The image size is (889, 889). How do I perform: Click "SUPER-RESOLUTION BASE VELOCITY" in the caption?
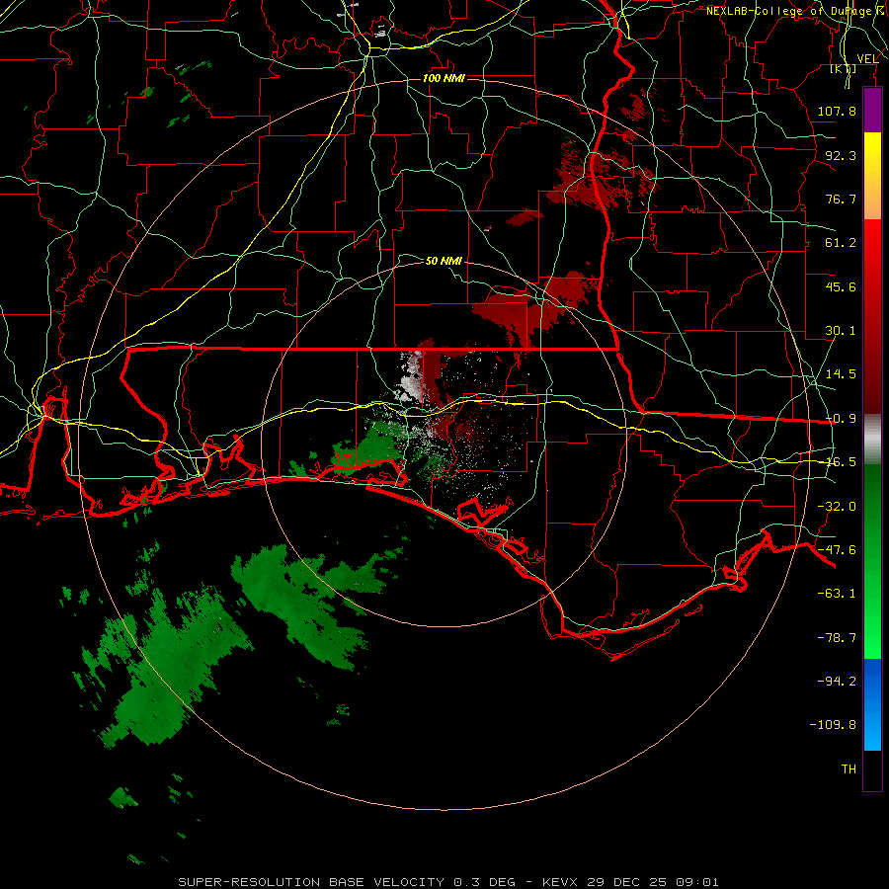(x=311, y=882)
